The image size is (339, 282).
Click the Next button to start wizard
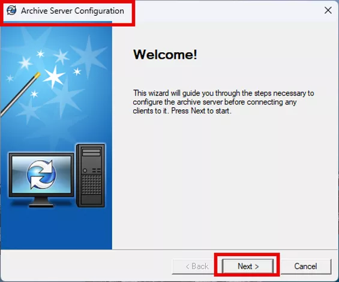[x=248, y=266]
